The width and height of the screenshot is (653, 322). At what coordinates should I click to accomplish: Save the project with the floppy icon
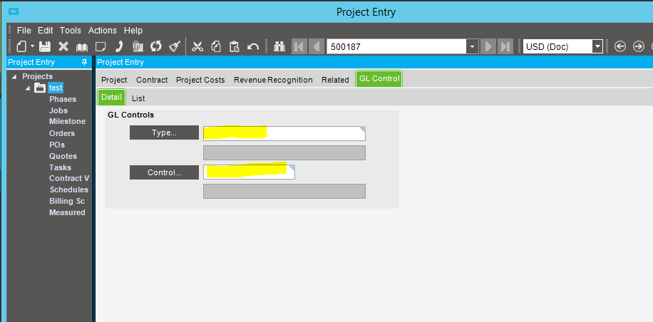pyautogui.click(x=45, y=46)
